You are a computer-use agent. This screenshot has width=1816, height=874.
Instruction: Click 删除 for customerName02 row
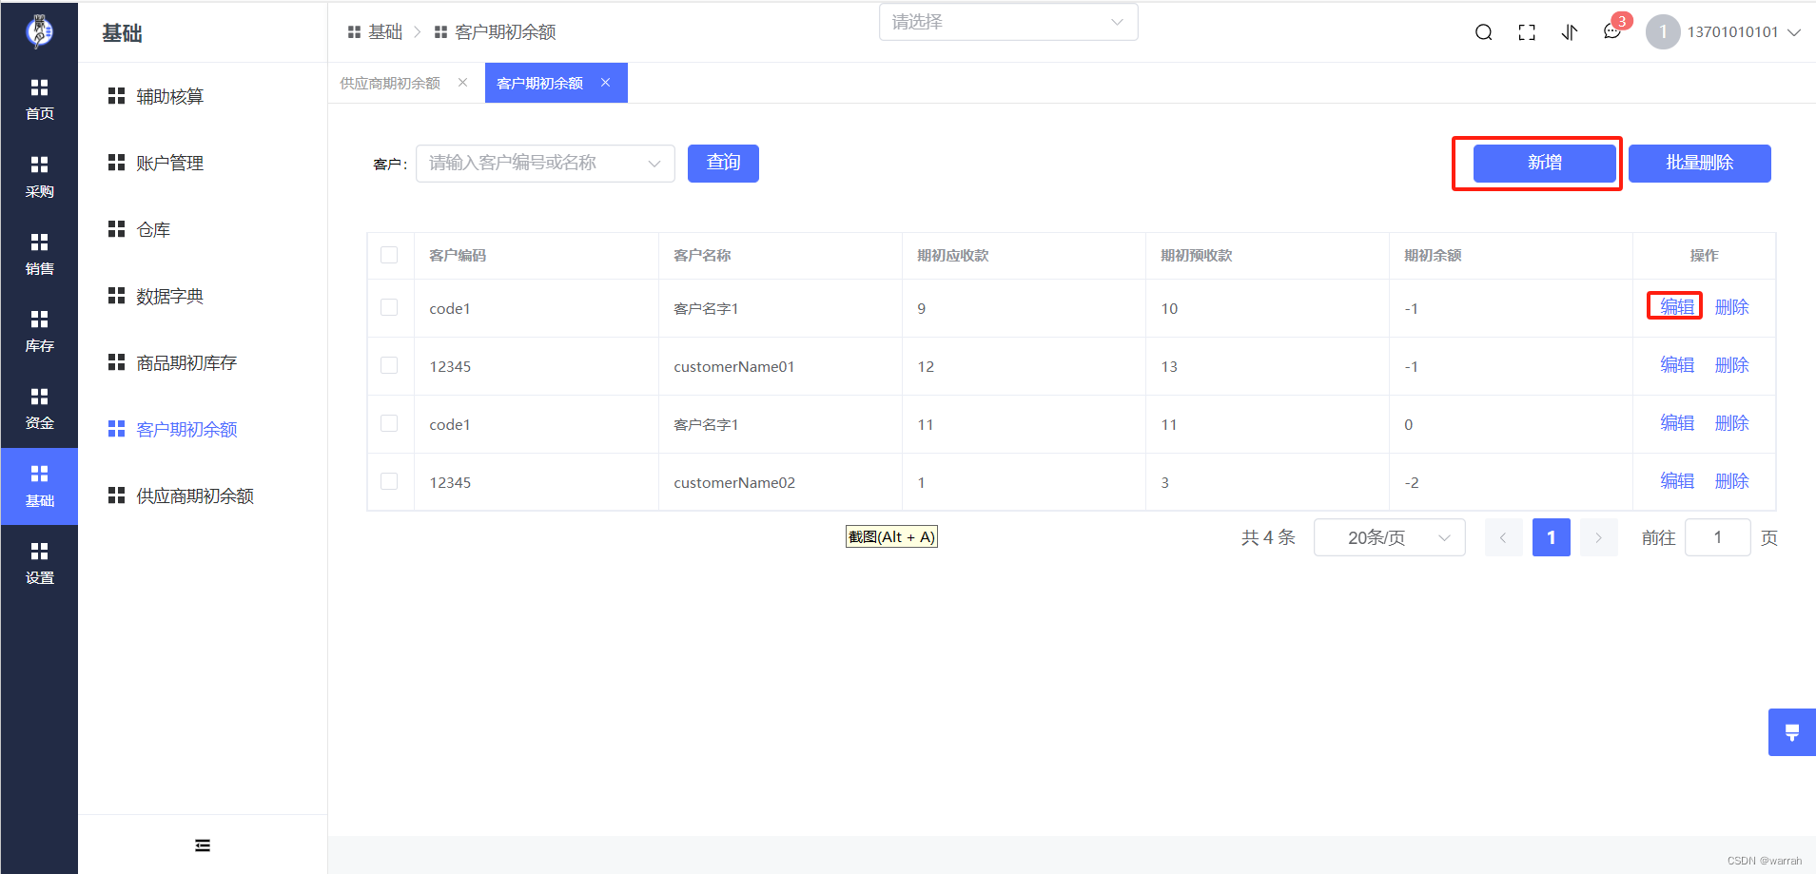click(x=1731, y=481)
